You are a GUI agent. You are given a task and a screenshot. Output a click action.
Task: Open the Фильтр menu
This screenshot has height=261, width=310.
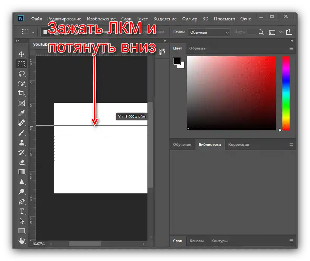190,19
